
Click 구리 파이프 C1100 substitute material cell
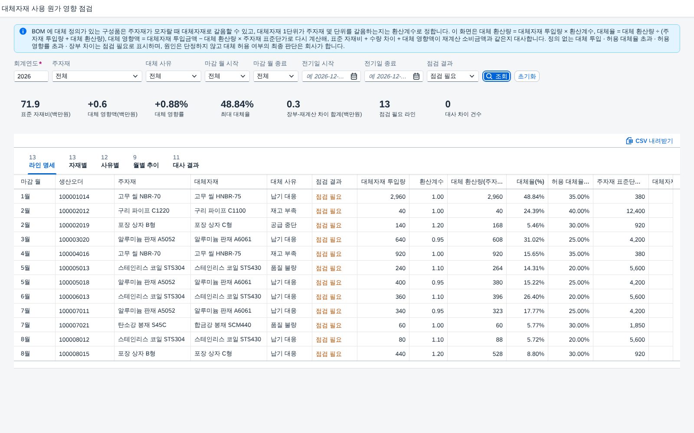[229, 211]
